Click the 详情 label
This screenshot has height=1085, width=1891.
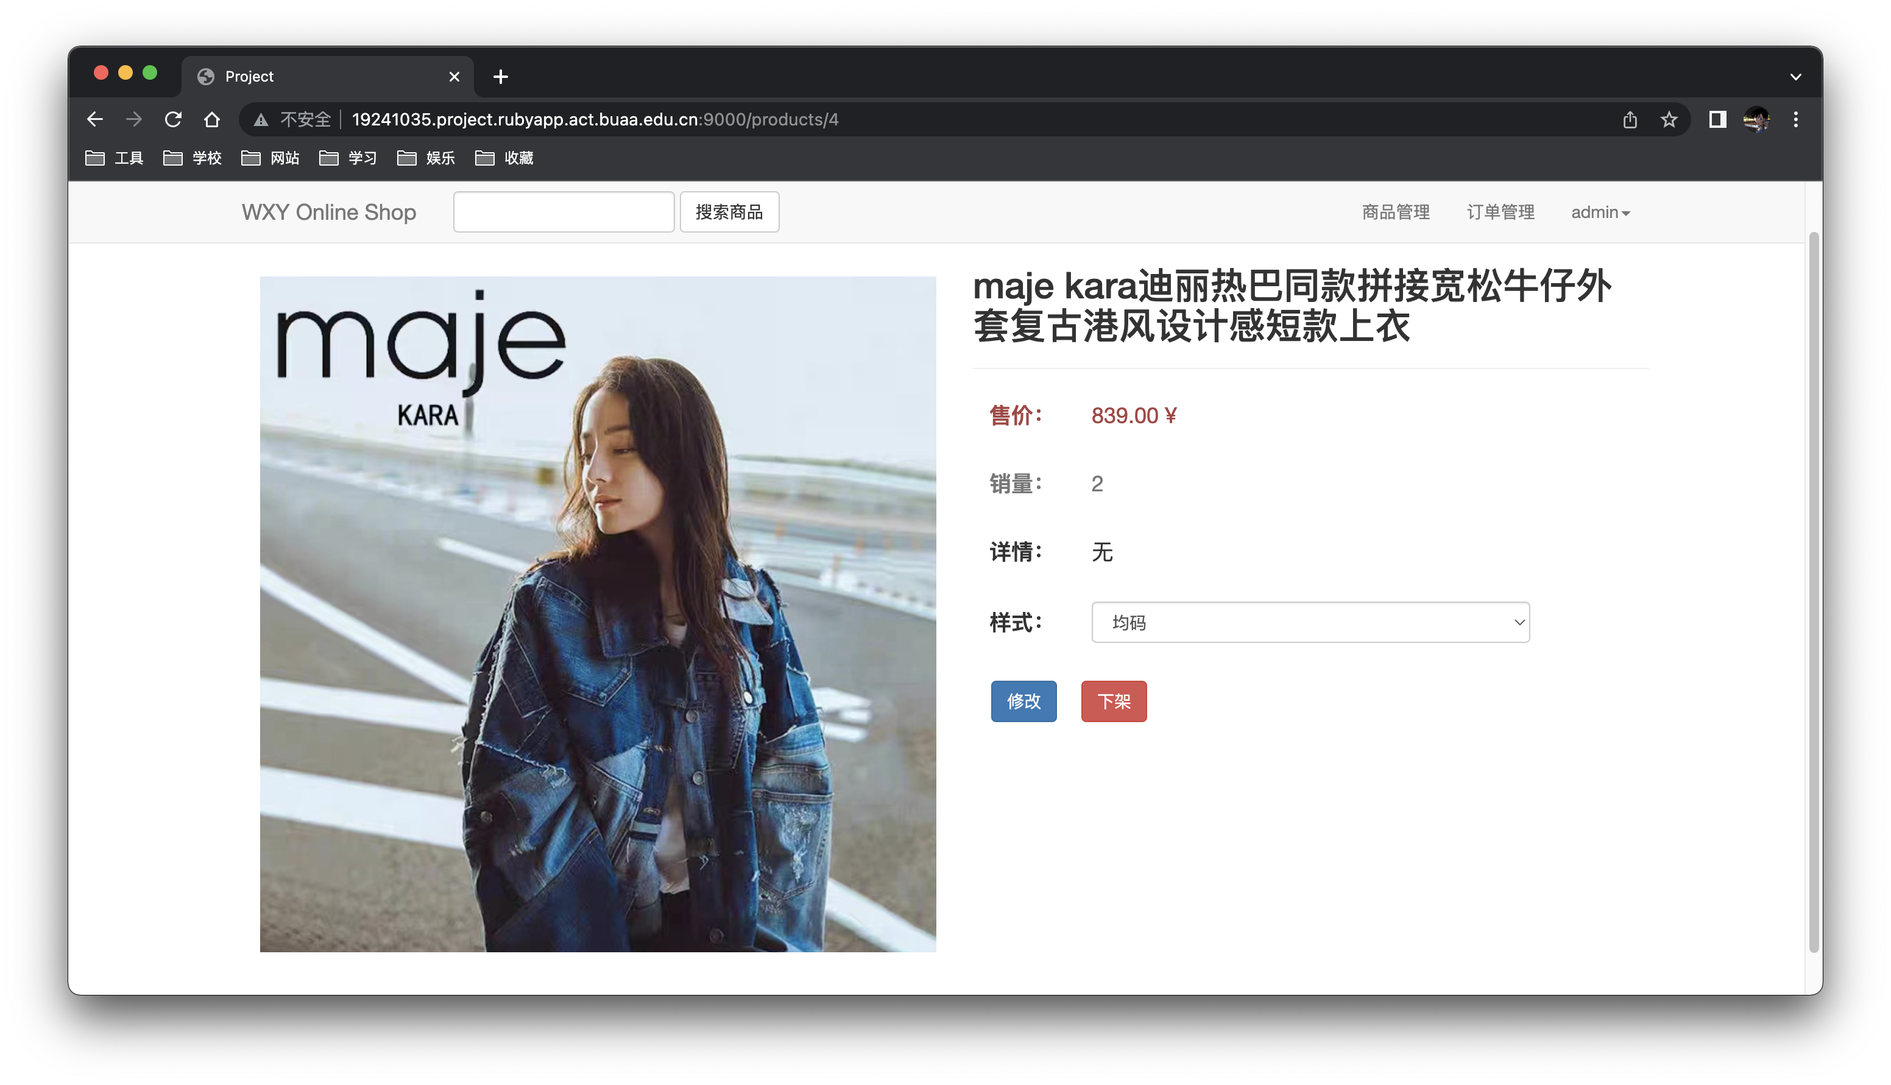tap(1015, 552)
